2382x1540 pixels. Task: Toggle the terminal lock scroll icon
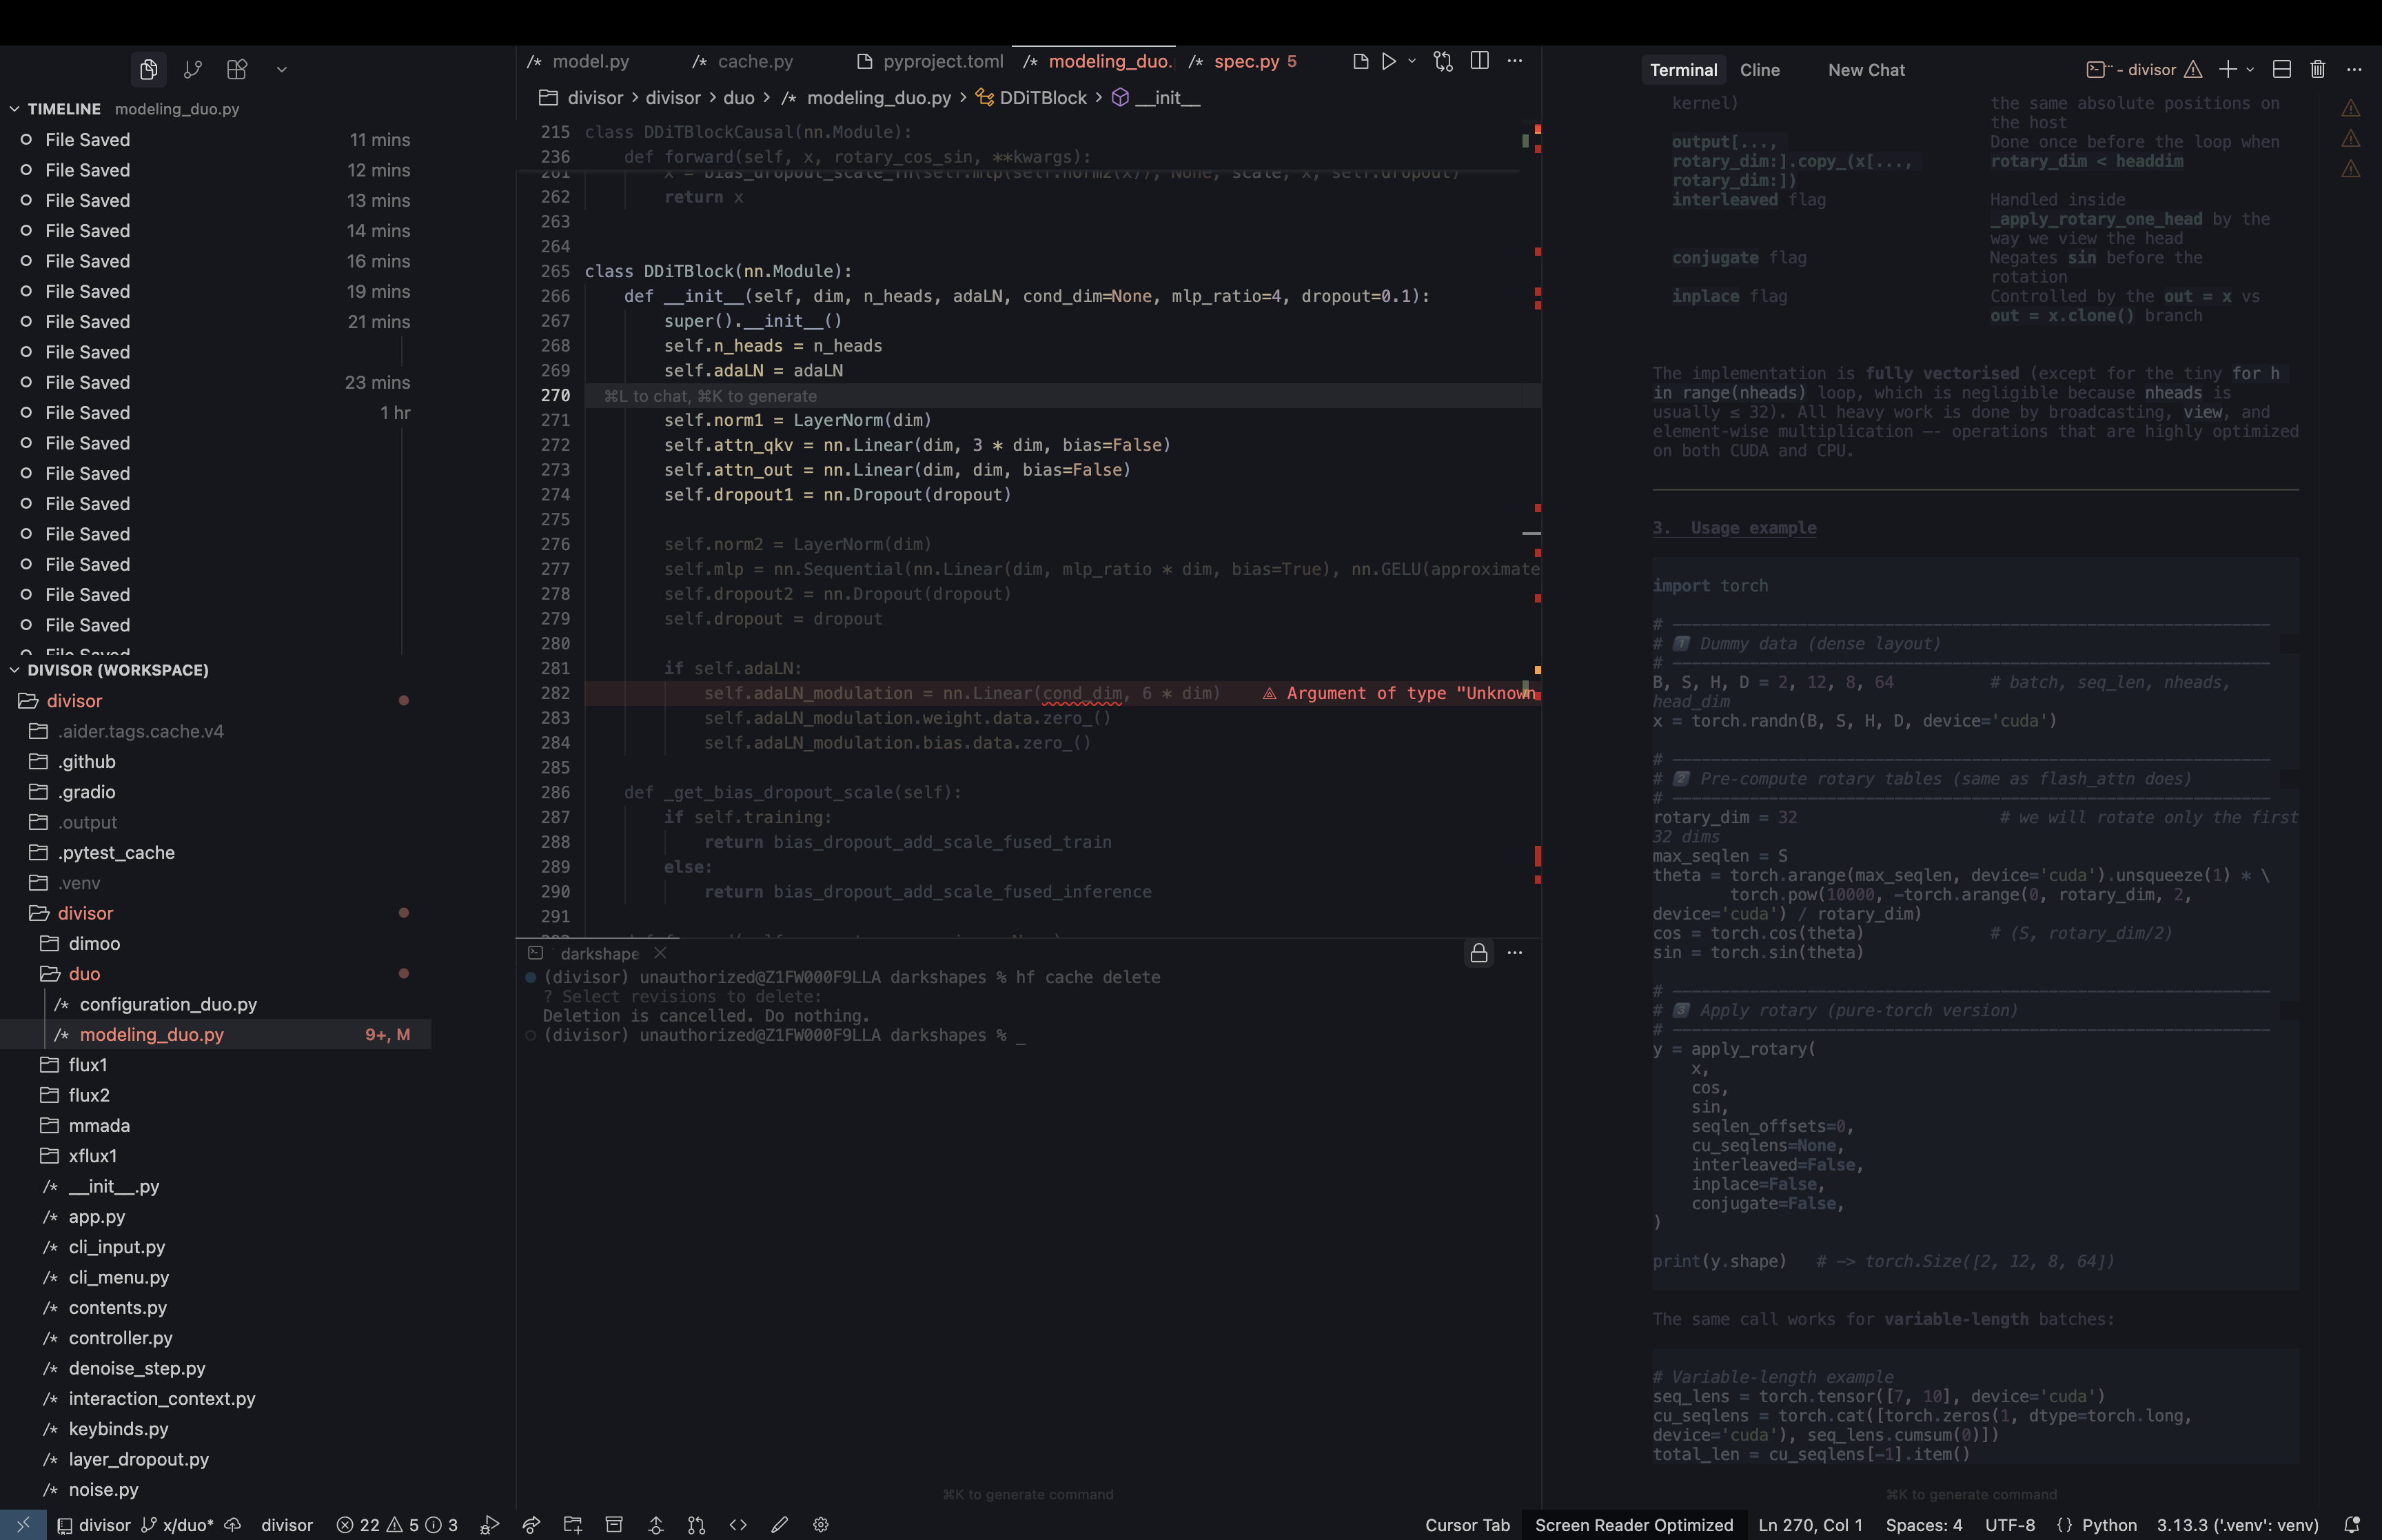(1478, 953)
